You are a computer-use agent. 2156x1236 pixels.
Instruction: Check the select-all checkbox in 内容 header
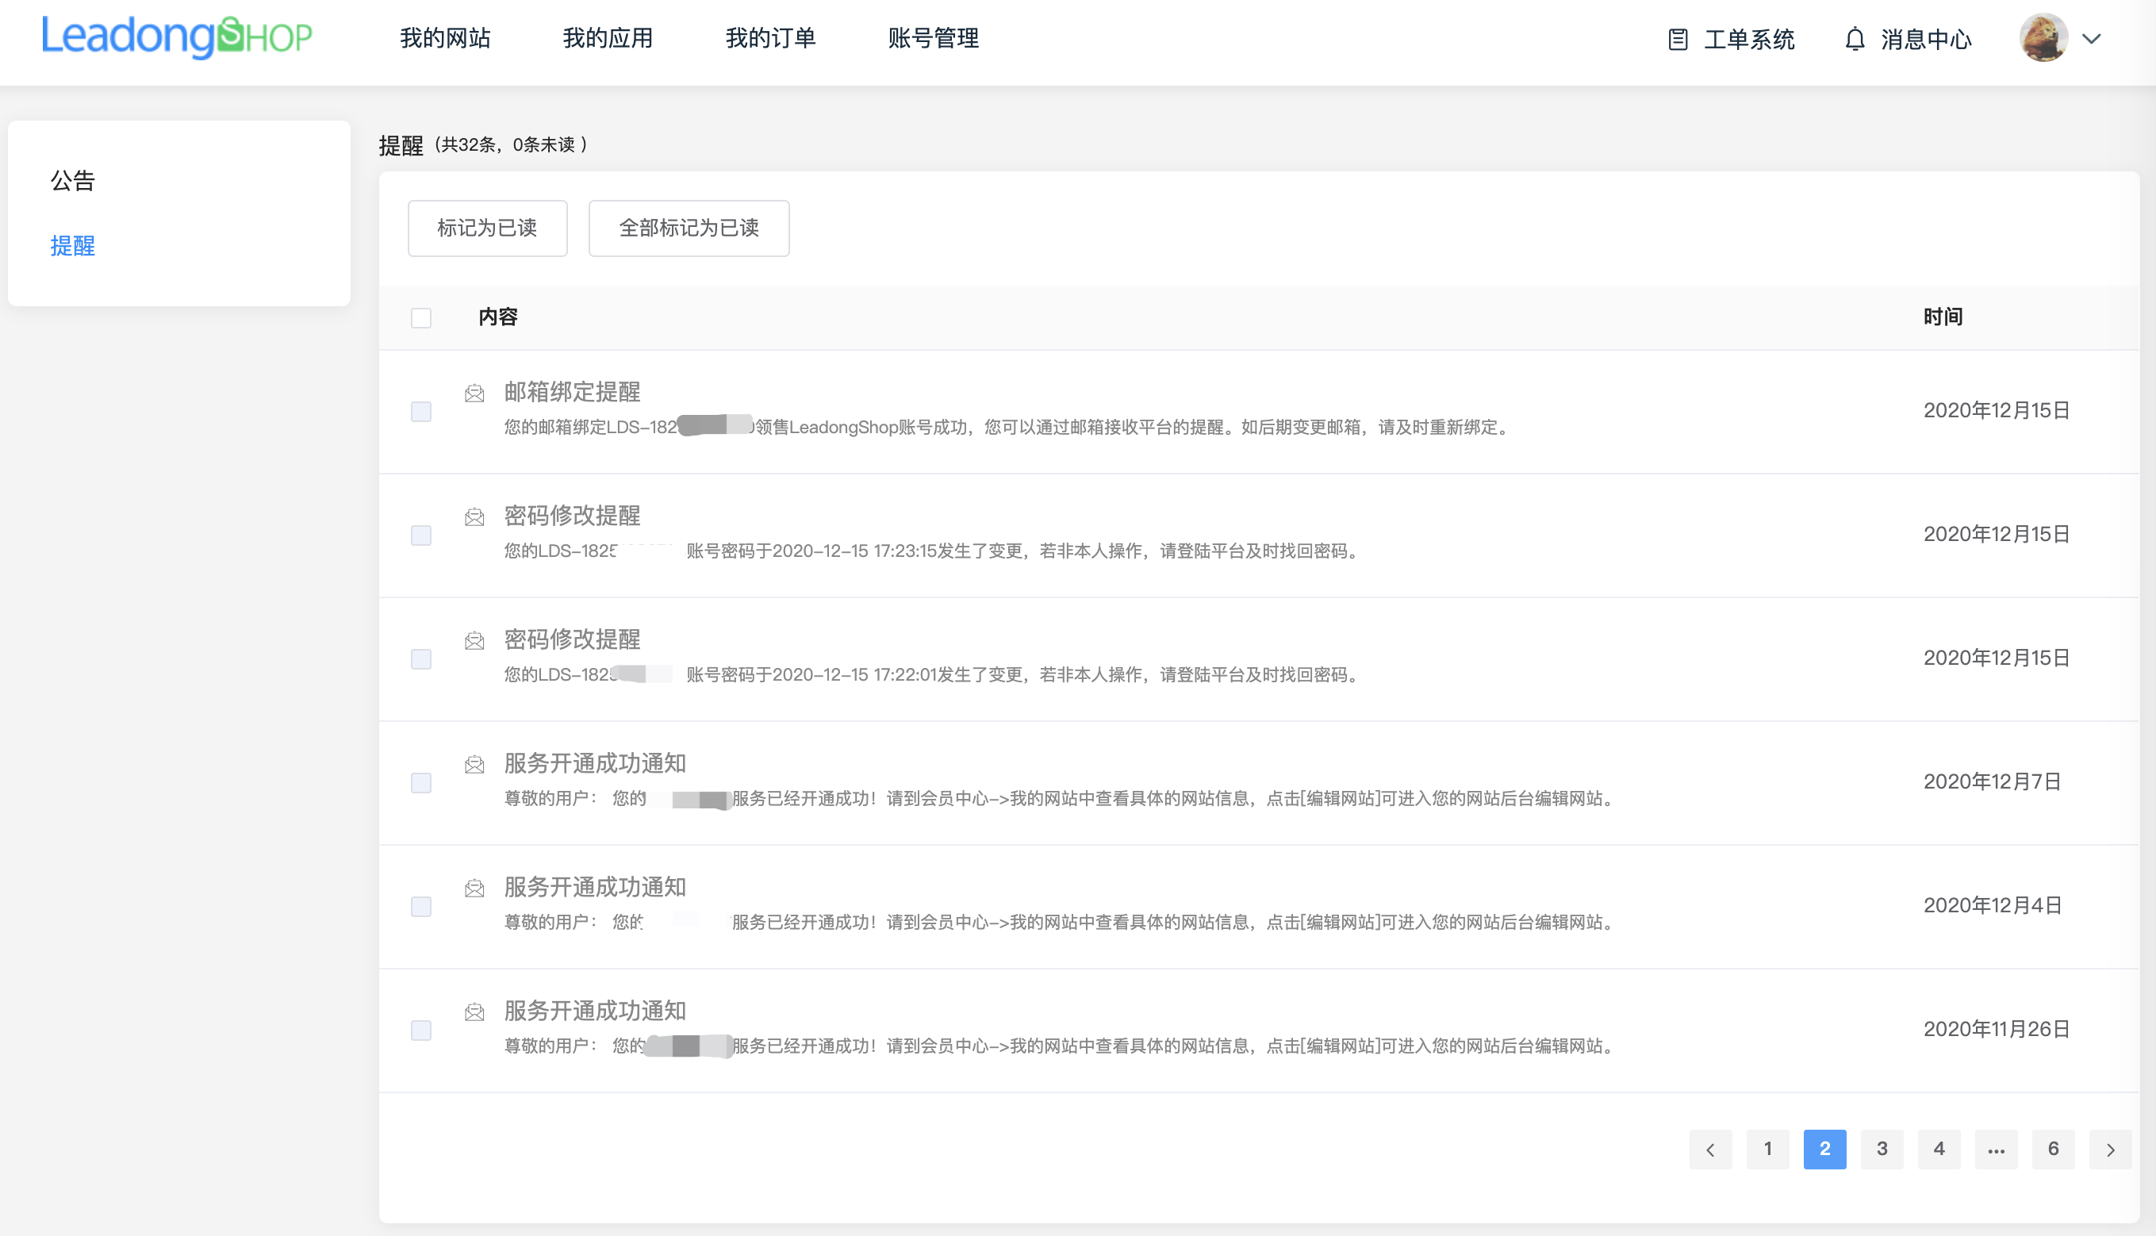[x=422, y=317]
